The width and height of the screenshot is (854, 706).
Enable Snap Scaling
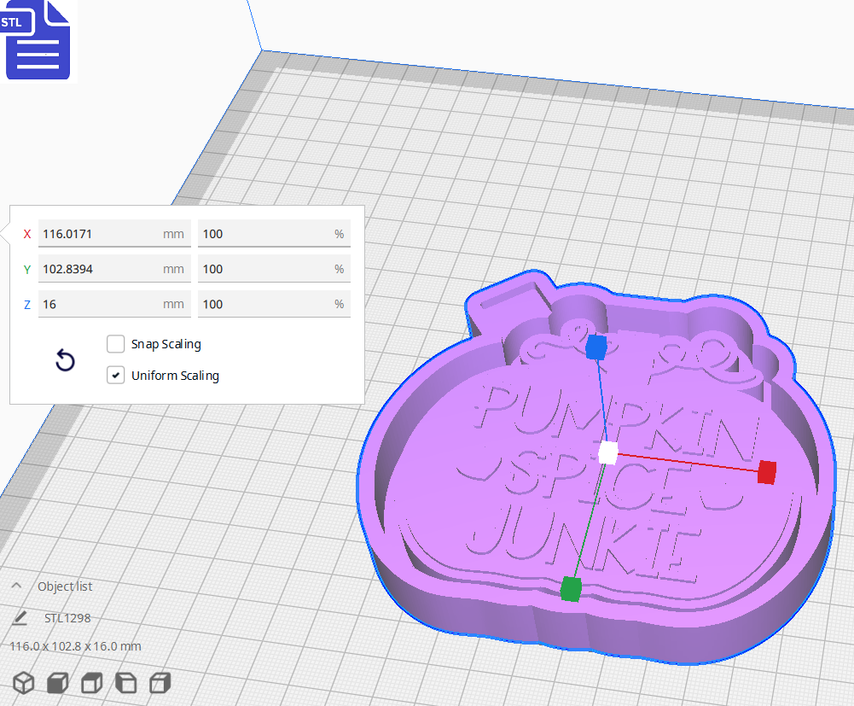click(115, 344)
